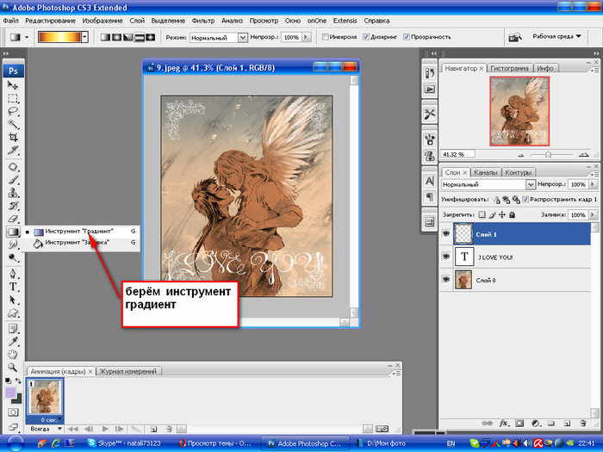
Task: Choose the linear gradient style icon
Action: [x=105, y=37]
